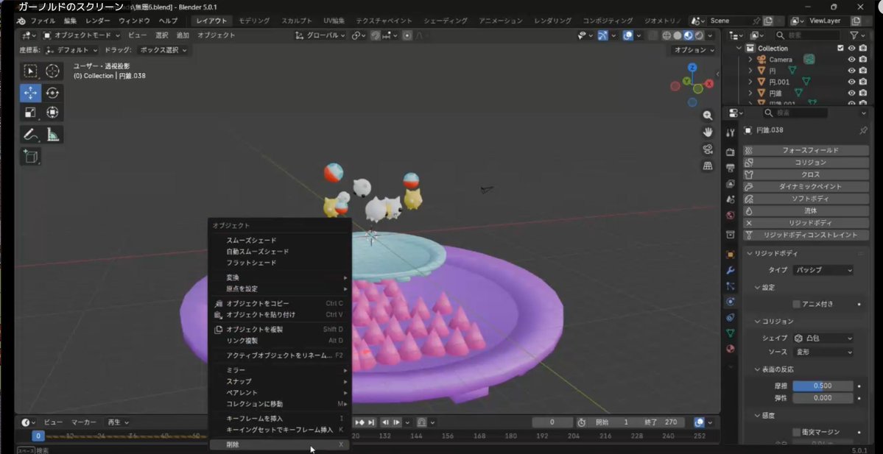Expand the Camera item in outliner
Viewport: 883px width, 454px height.
coord(750,60)
